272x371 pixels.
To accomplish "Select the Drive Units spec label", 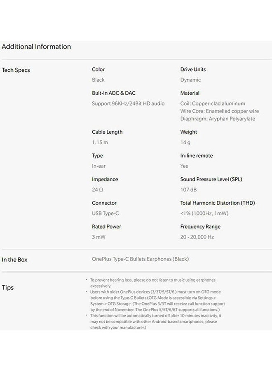I will (x=193, y=69).
